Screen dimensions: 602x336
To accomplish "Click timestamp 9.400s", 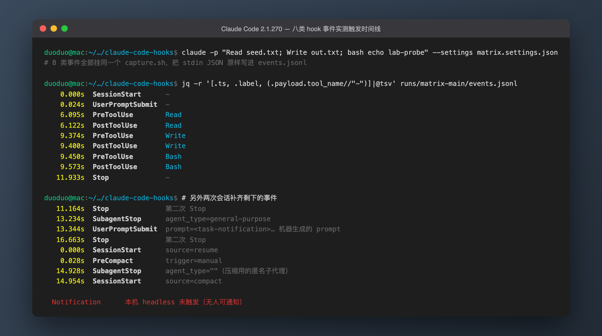I will click(72, 146).
